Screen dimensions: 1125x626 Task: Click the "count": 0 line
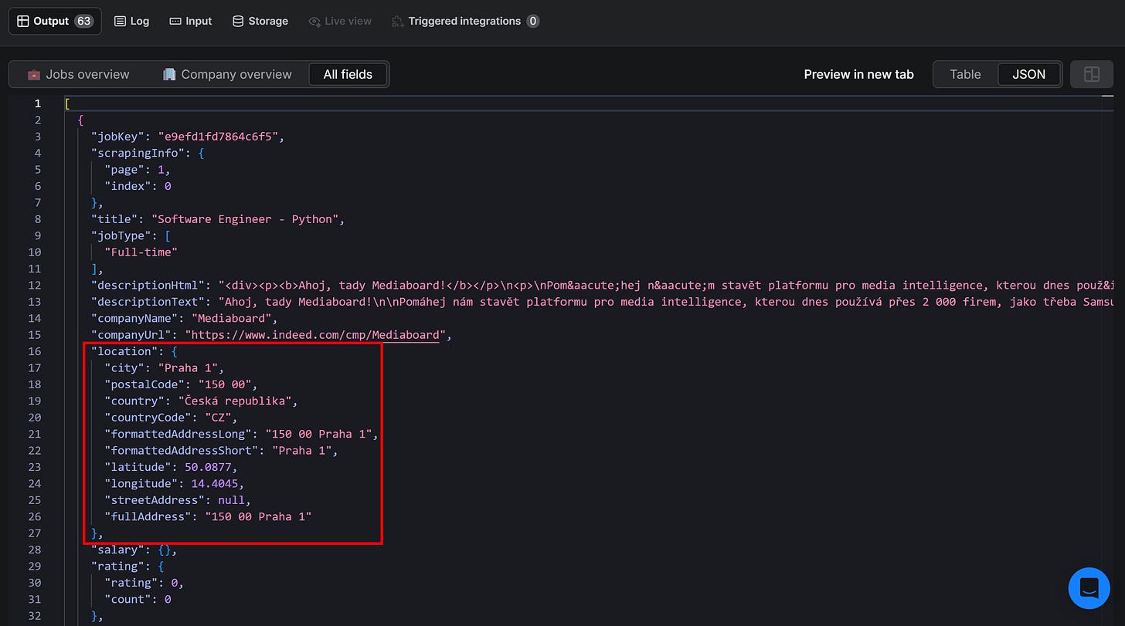tap(138, 599)
